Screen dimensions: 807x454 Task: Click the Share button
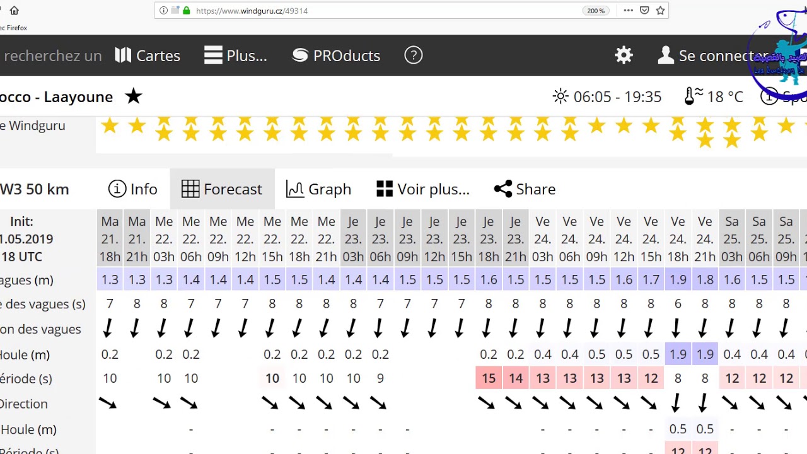pyautogui.click(x=525, y=189)
